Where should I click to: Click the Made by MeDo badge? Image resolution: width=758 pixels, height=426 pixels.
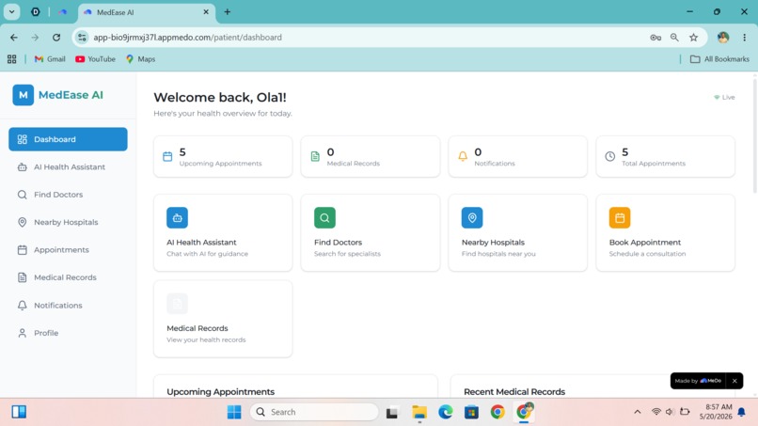click(x=698, y=381)
